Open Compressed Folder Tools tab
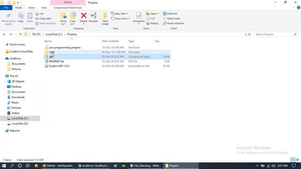This screenshot has height=169, width=301. coord(68,8)
